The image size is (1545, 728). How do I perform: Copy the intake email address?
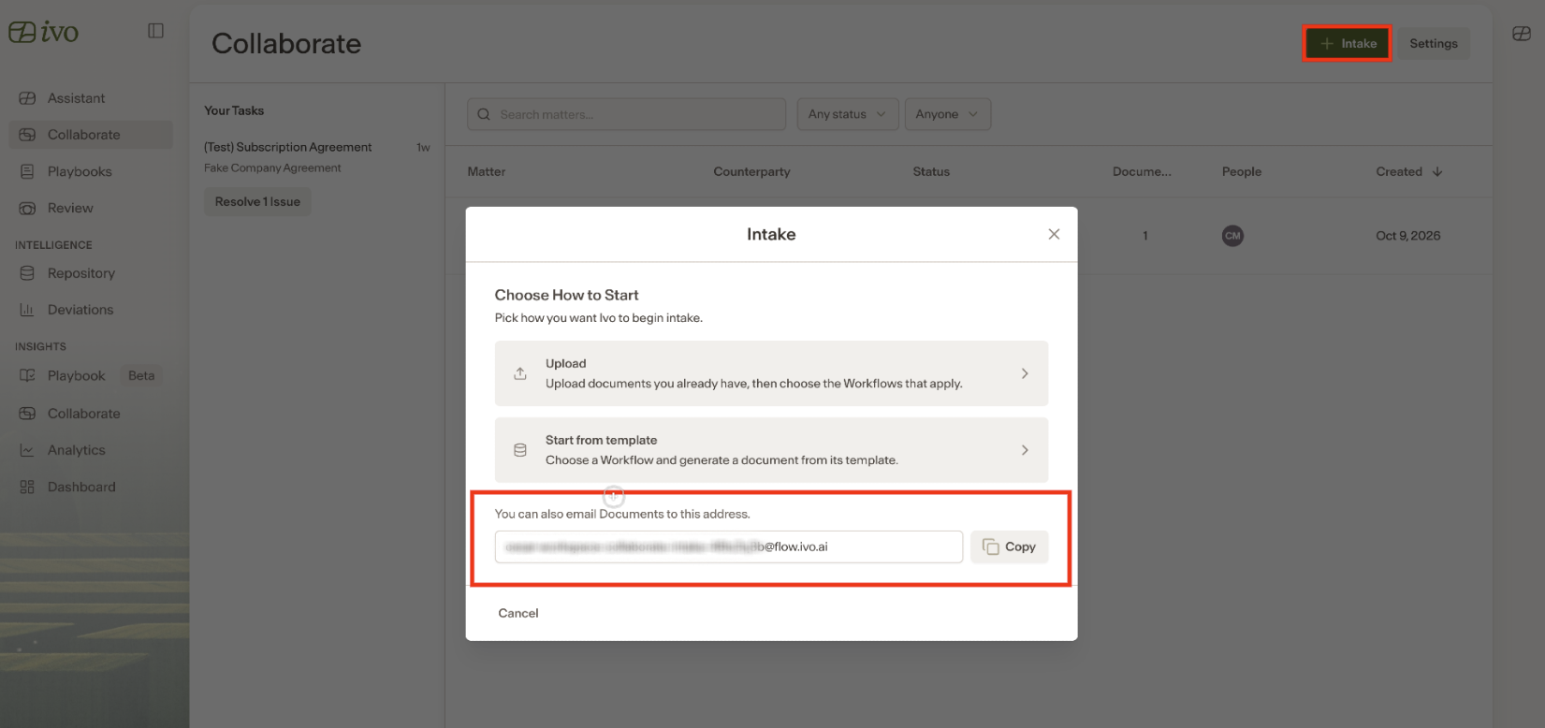pyautogui.click(x=1009, y=546)
